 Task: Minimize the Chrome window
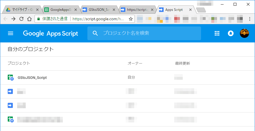click(x=222, y=4)
